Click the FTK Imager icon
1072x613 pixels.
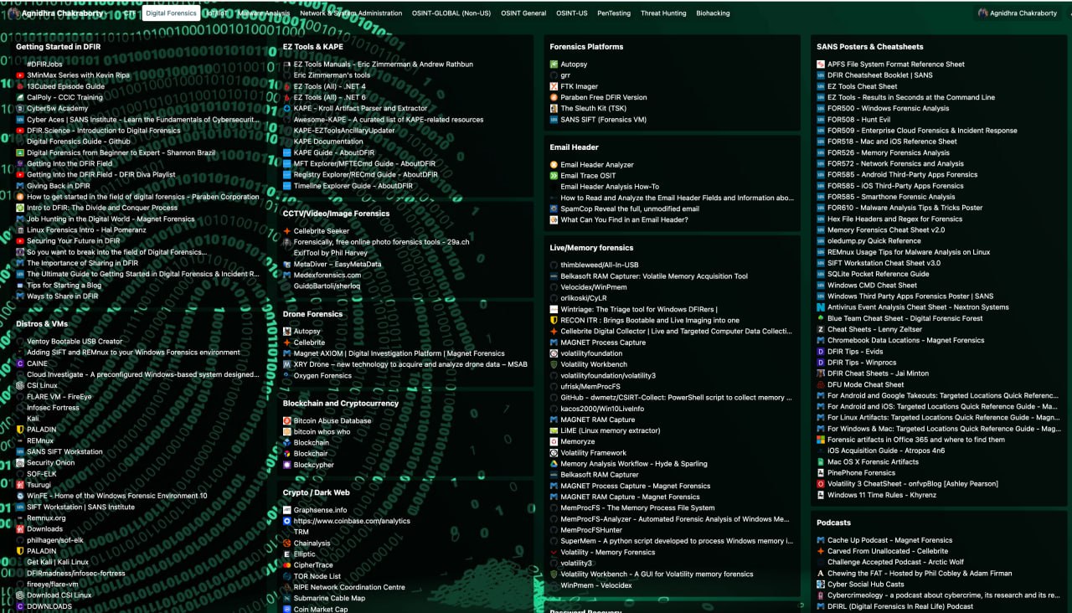tap(554, 86)
